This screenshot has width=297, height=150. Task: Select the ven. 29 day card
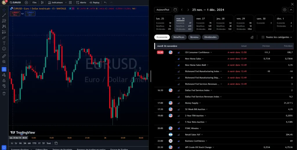pos(244,23)
